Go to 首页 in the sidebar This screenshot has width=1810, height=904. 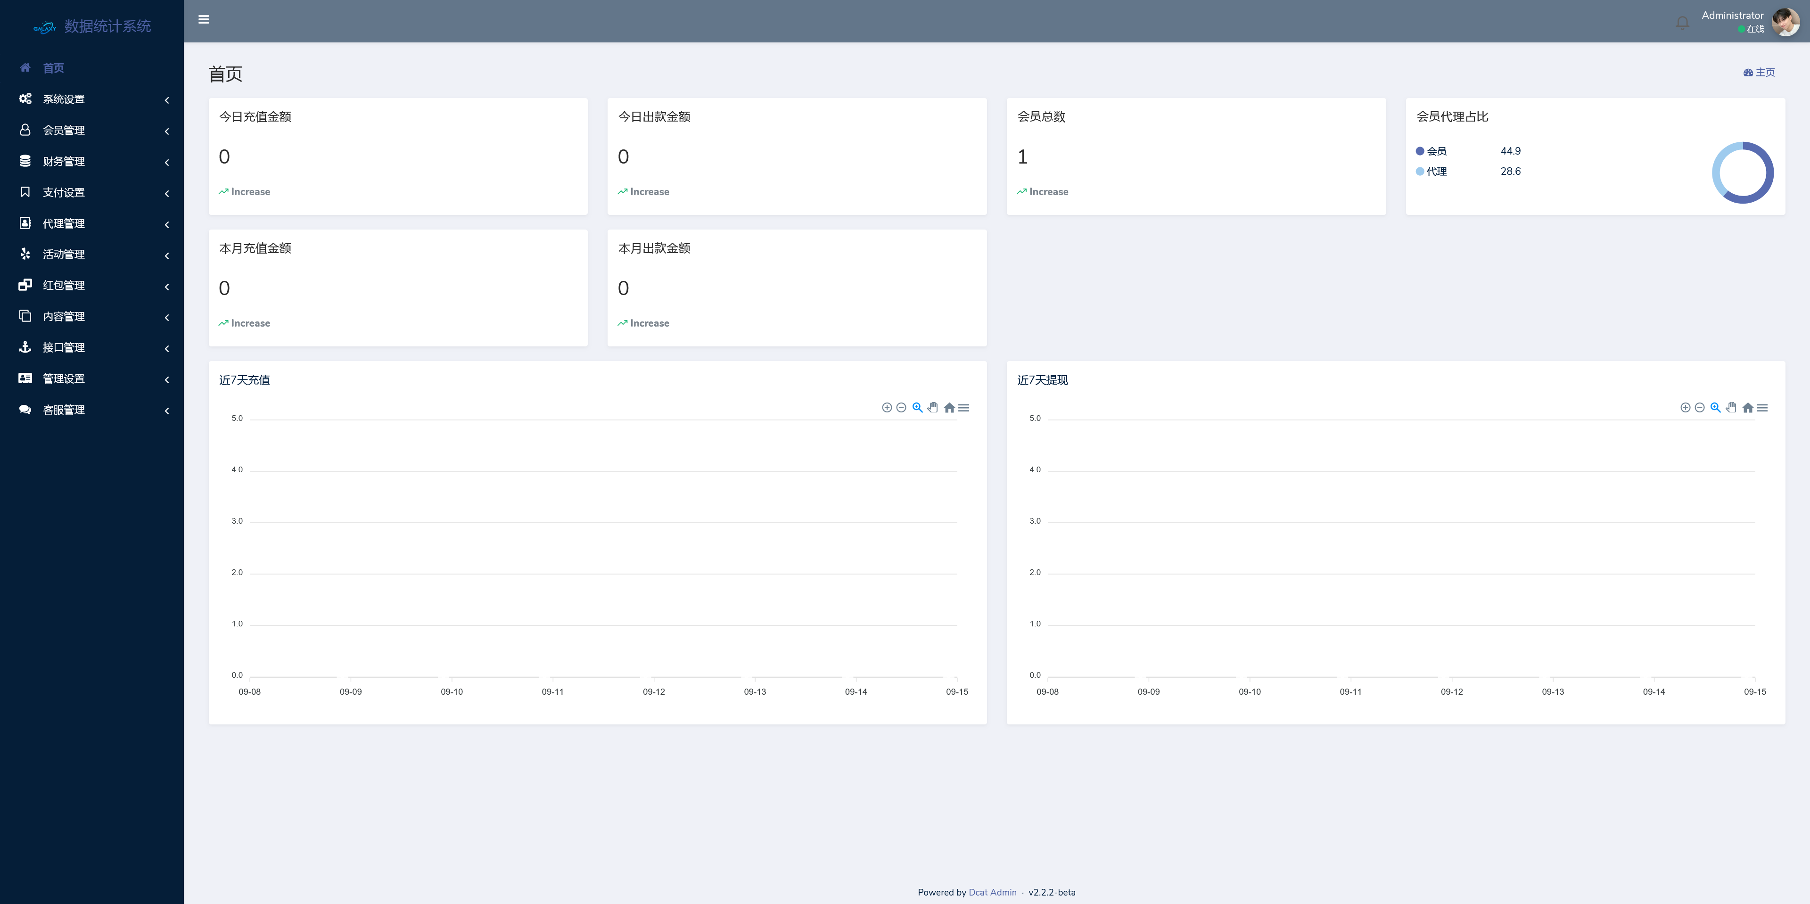[x=53, y=68]
